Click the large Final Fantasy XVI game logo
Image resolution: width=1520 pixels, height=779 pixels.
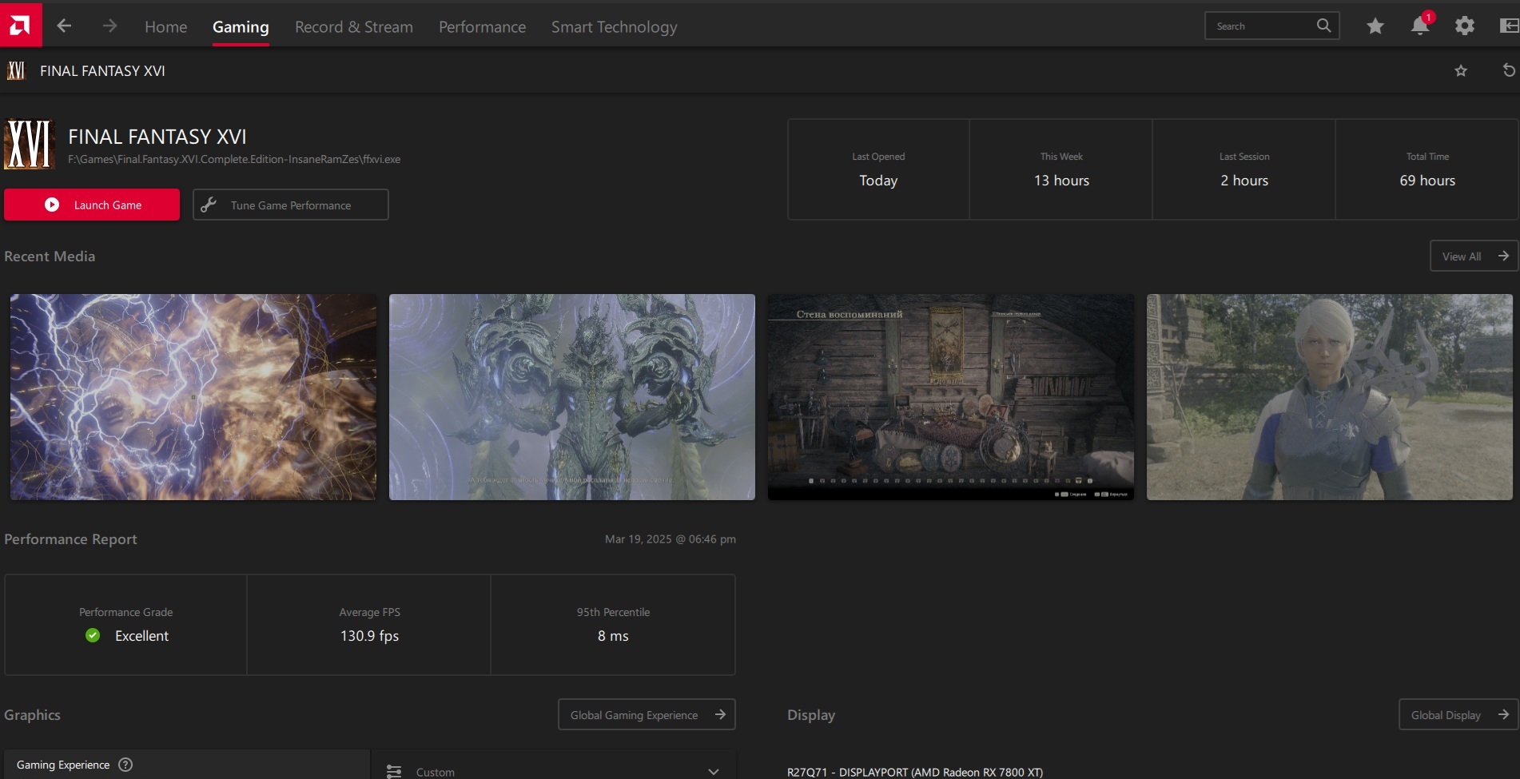(30, 144)
